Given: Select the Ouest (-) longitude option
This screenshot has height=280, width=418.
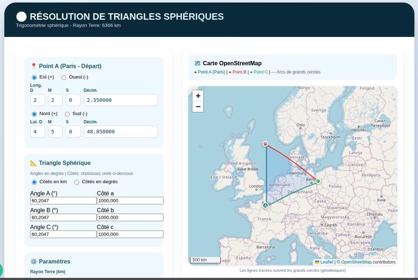Looking at the screenshot, I should (x=64, y=77).
